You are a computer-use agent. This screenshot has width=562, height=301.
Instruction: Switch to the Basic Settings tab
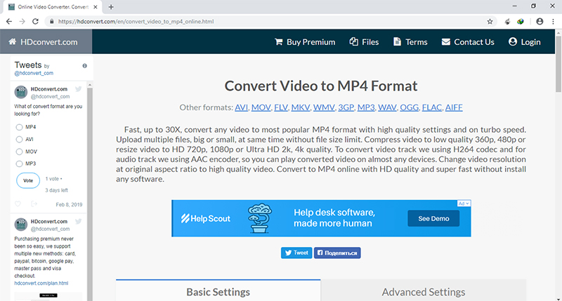(x=218, y=291)
